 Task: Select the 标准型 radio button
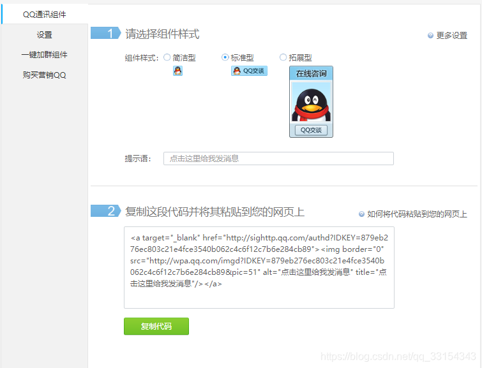click(225, 57)
